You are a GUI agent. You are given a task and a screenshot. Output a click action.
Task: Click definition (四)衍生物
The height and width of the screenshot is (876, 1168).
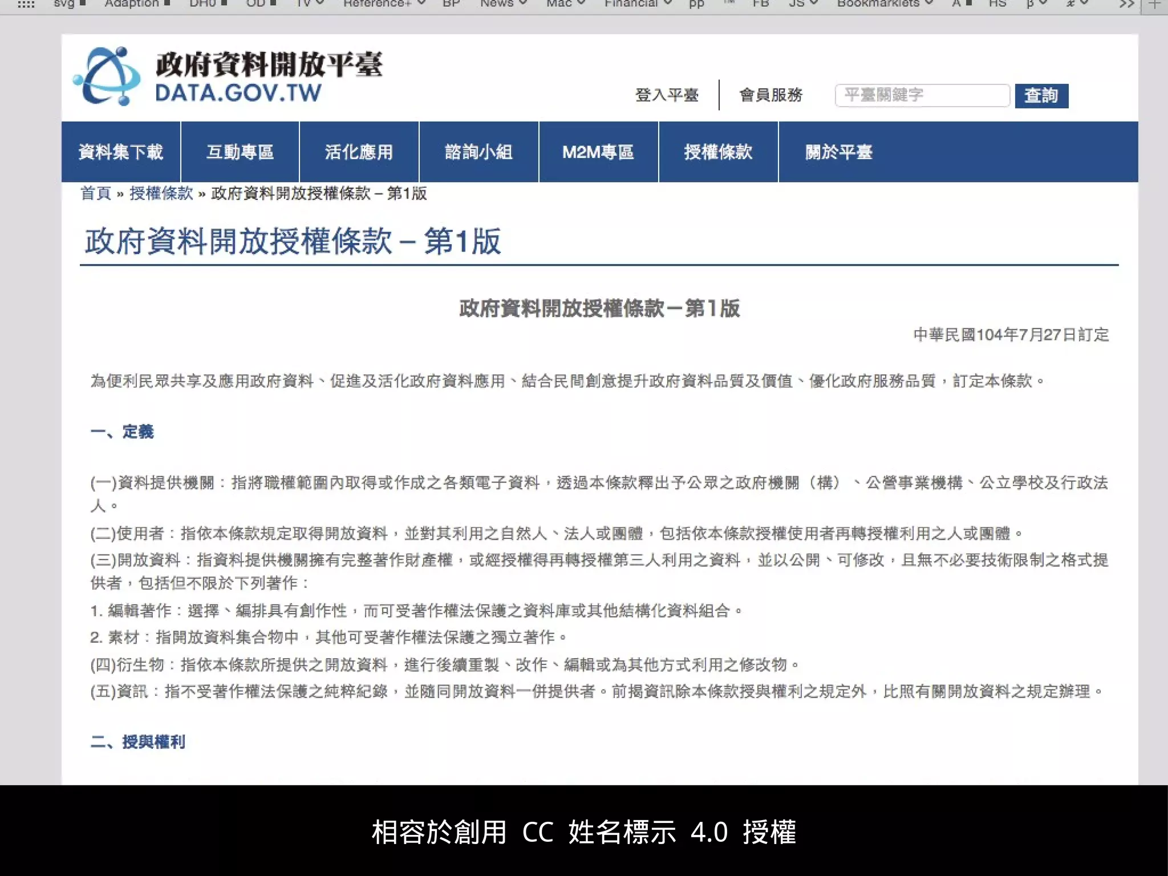point(445,664)
